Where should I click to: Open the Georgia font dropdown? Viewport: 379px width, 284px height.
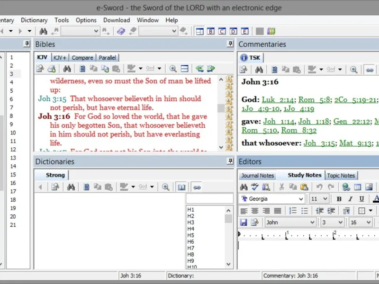point(301,199)
